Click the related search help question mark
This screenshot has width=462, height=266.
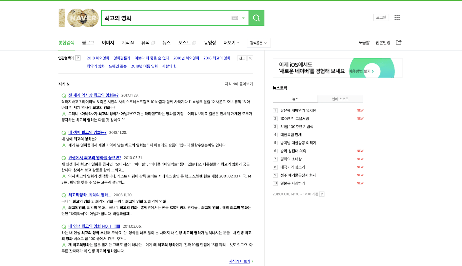tap(78, 58)
